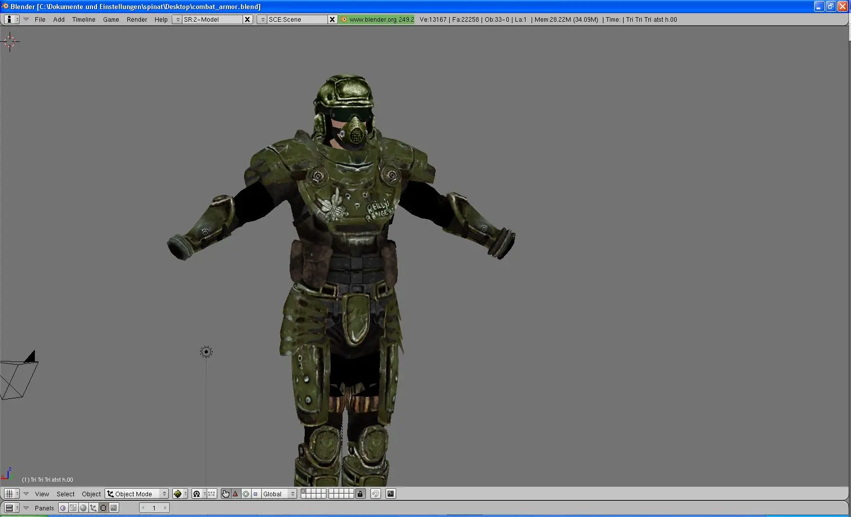The width and height of the screenshot is (851, 517).
Task: Click the snap magnet icon
Action: (375, 494)
